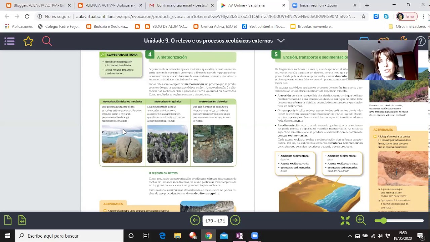Click the CLAVES PARA ESTUDAR box title

coord(122,55)
